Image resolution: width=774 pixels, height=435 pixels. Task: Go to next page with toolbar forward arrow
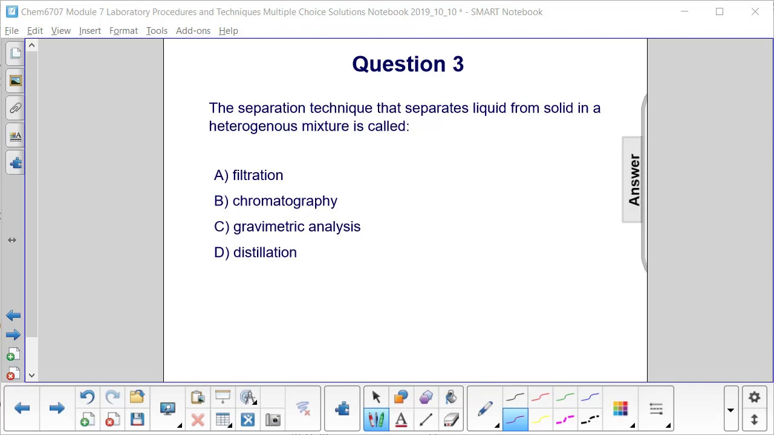[57, 408]
